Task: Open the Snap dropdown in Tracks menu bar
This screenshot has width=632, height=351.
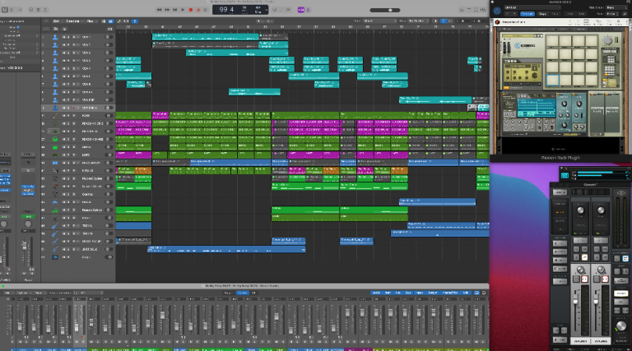Action: click(380, 21)
